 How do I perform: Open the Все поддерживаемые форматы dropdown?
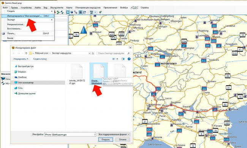point(114,134)
